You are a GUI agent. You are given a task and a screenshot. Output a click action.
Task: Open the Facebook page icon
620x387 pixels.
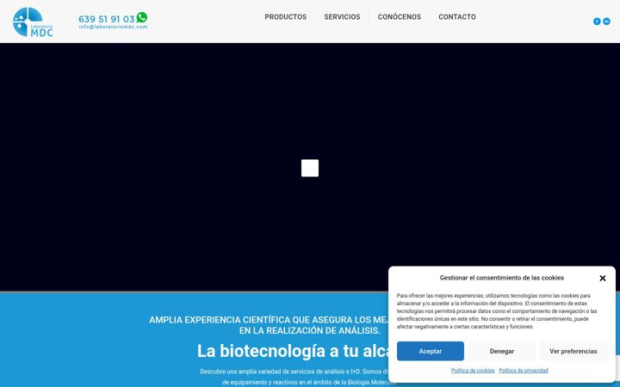(597, 21)
